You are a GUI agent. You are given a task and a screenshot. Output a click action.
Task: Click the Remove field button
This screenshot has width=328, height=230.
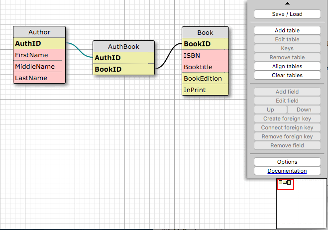[x=287, y=146]
